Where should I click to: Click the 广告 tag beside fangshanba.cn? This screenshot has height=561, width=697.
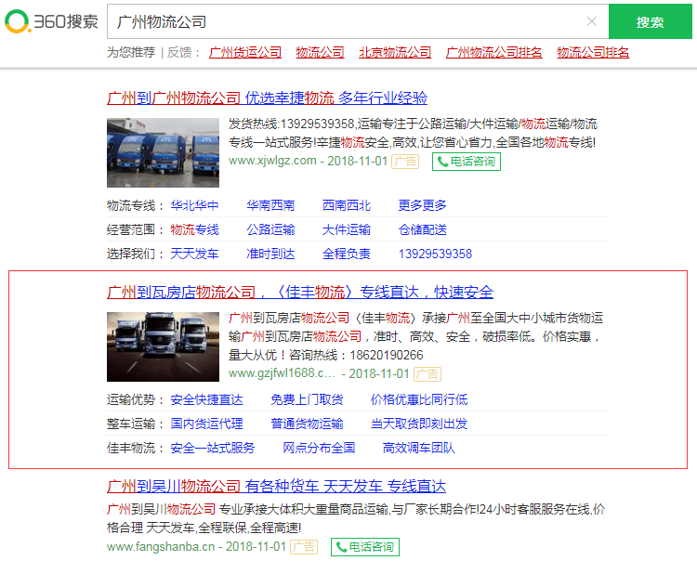coord(304,547)
